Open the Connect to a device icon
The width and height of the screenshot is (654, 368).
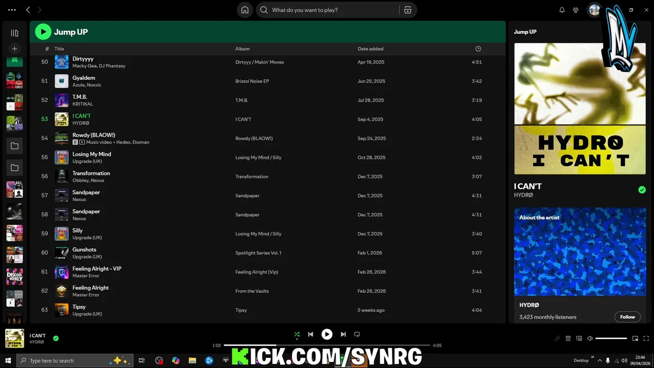(x=579, y=338)
